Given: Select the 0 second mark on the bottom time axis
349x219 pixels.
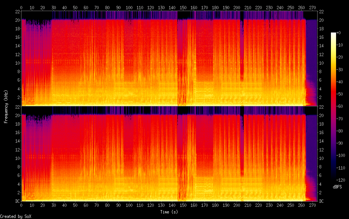Looking at the screenshot, I should tap(21, 205).
